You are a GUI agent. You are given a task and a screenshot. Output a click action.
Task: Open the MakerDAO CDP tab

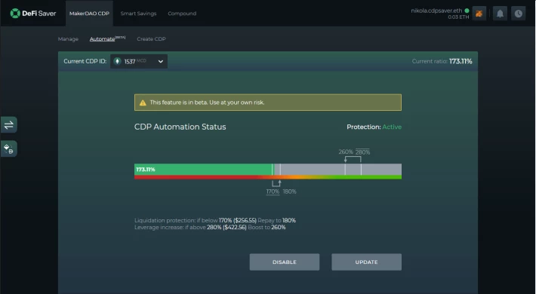click(x=89, y=14)
